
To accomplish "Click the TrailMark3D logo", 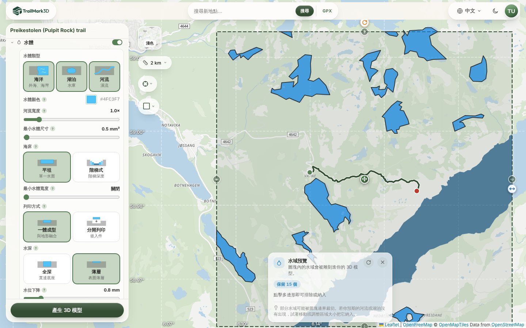I will click(31, 11).
